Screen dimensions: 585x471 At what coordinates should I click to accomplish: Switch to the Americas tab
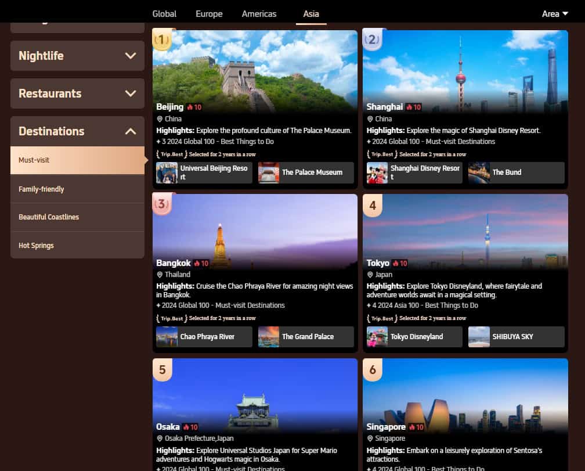259,14
